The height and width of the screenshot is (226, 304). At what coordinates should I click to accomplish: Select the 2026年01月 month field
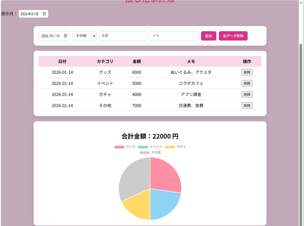tap(30, 13)
